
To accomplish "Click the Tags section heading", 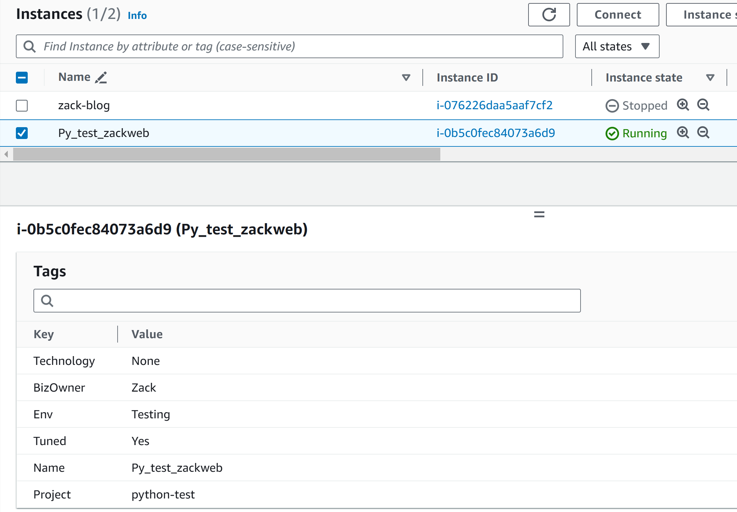I will [x=50, y=272].
